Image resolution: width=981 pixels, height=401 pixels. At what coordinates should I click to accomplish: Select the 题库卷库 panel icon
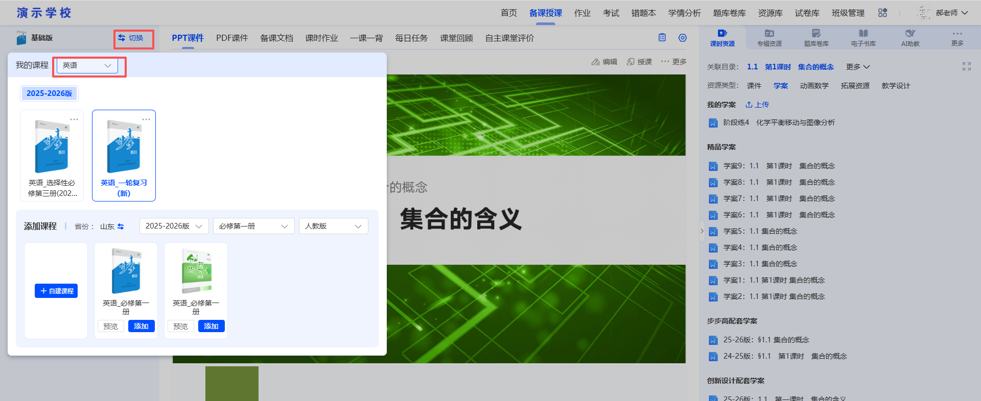pyautogui.click(x=816, y=33)
